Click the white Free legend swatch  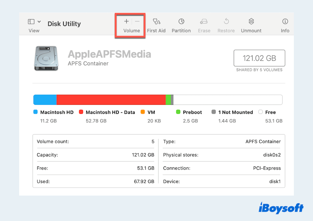click(260, 112)
